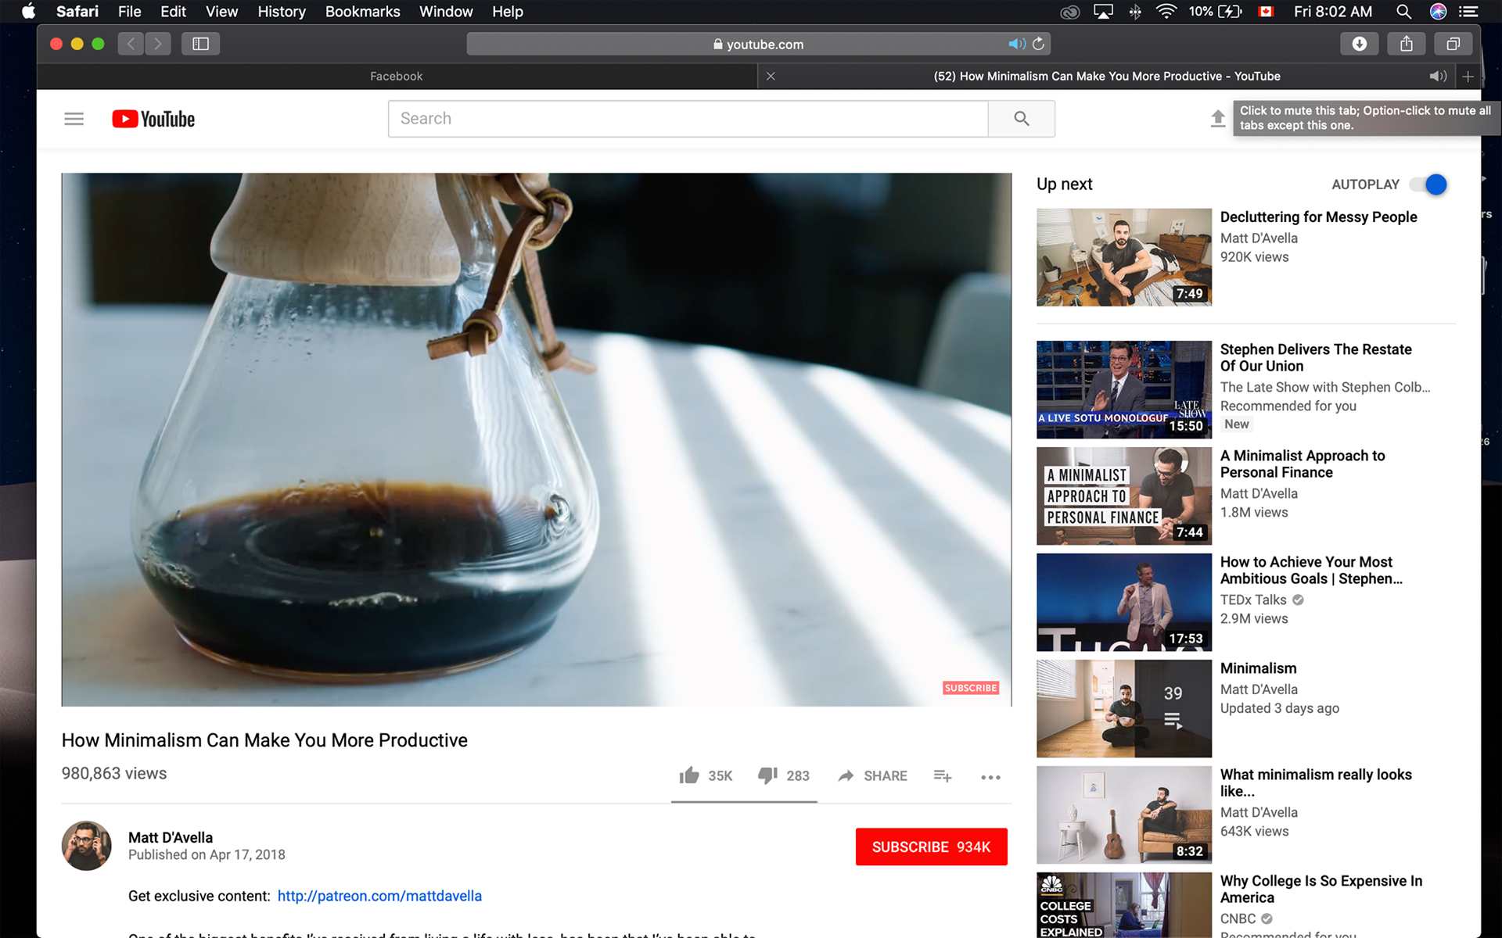Open AirPlay display menu
The width and height of the screenshot is (1502, 938).
coord(1103,12)
